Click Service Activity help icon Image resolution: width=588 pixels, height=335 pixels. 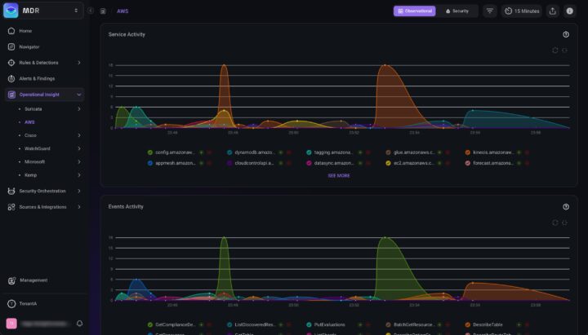point(566,34)
